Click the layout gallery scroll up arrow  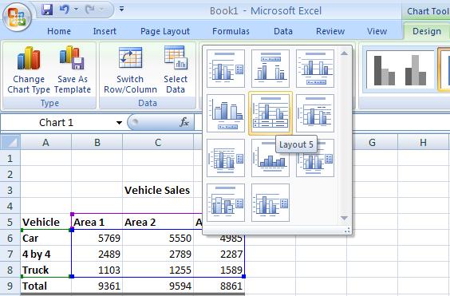344,53
